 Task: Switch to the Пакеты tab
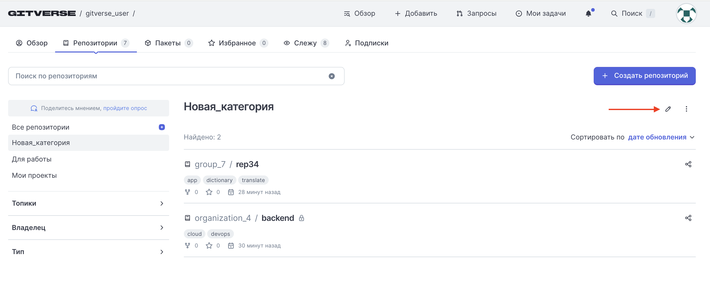(169, 43)
